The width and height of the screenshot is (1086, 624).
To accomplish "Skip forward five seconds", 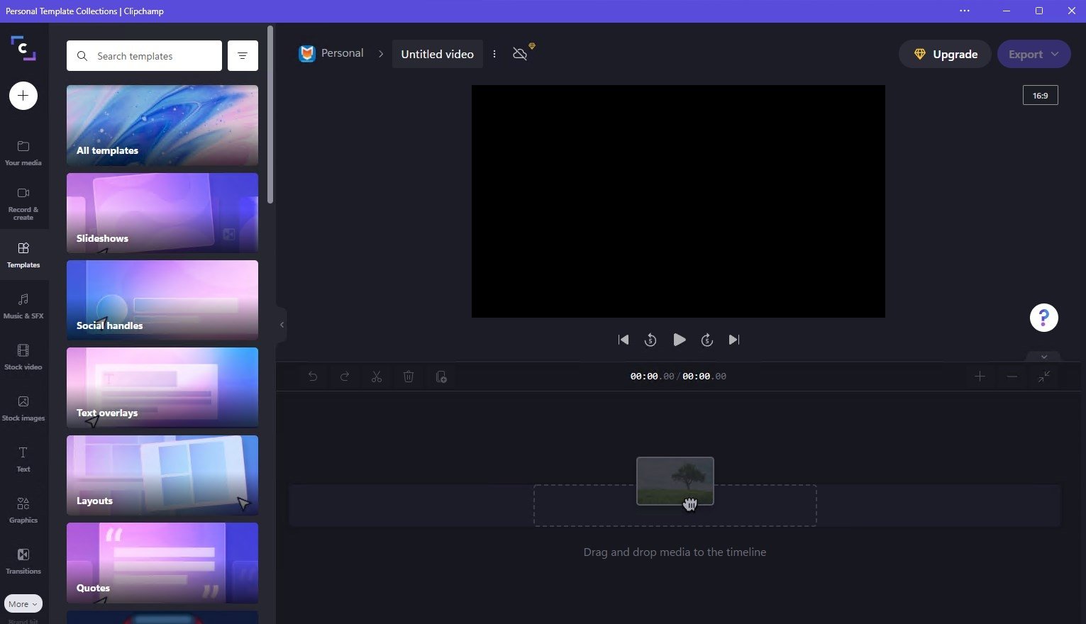I will [x=707, y=340].
